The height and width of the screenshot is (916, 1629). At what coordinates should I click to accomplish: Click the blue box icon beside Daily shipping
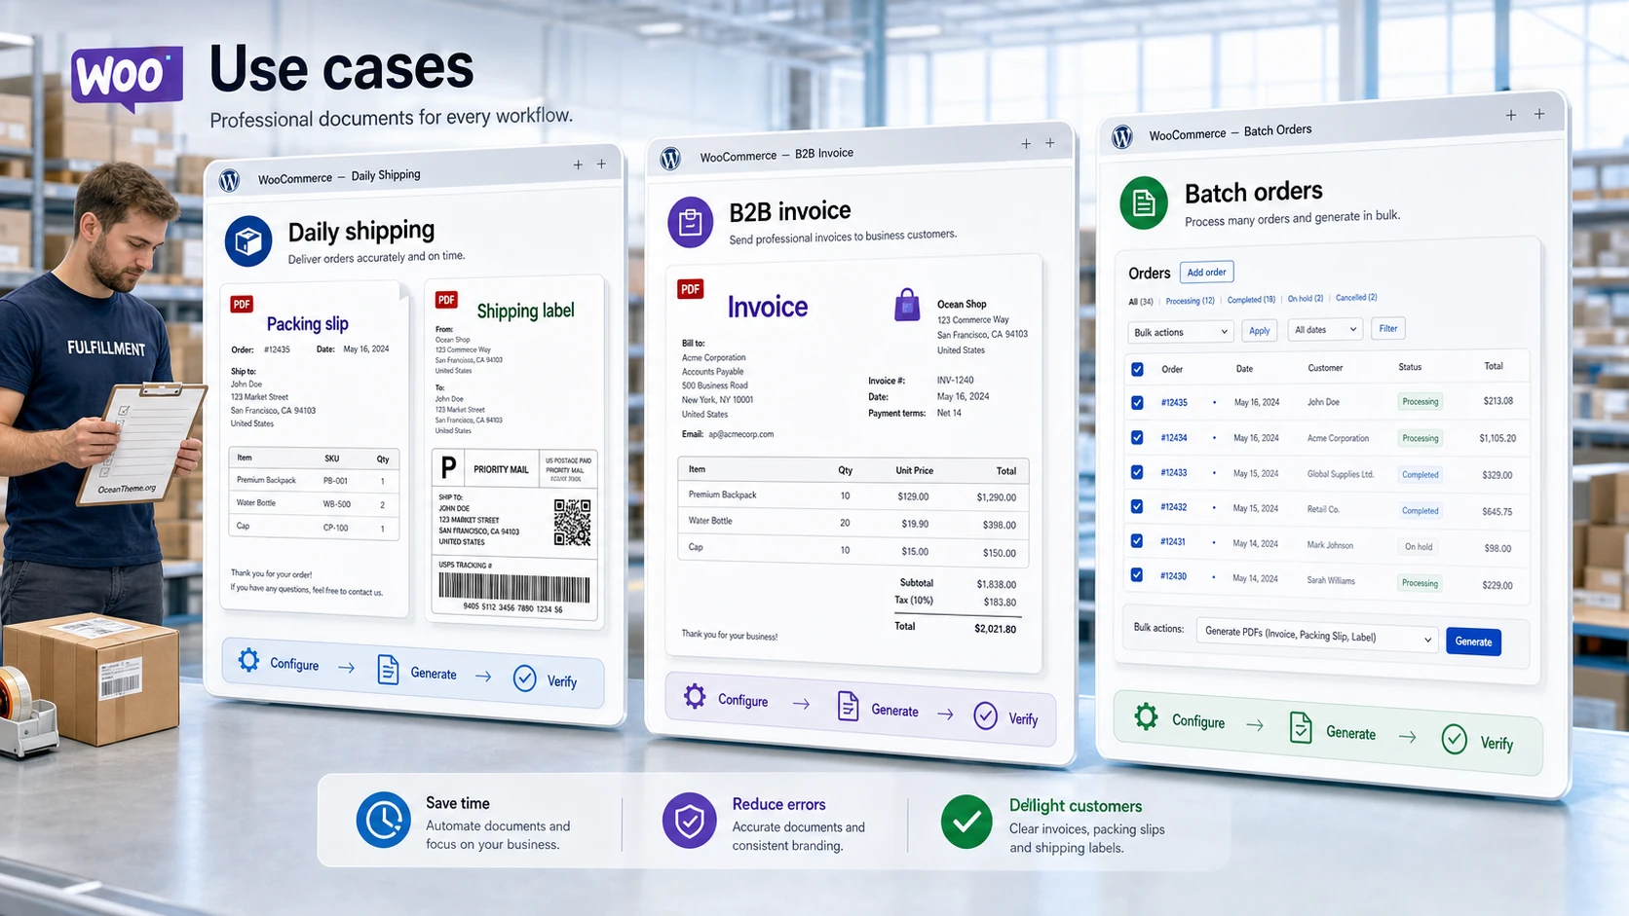point(248,241)
